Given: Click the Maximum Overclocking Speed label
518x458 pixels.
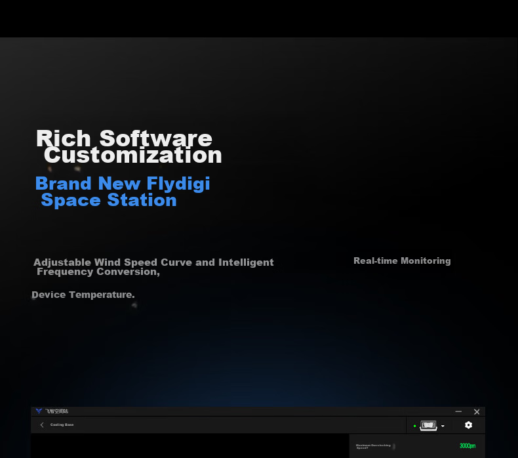Looking at the screenshot, I should (x=373, y=446).
